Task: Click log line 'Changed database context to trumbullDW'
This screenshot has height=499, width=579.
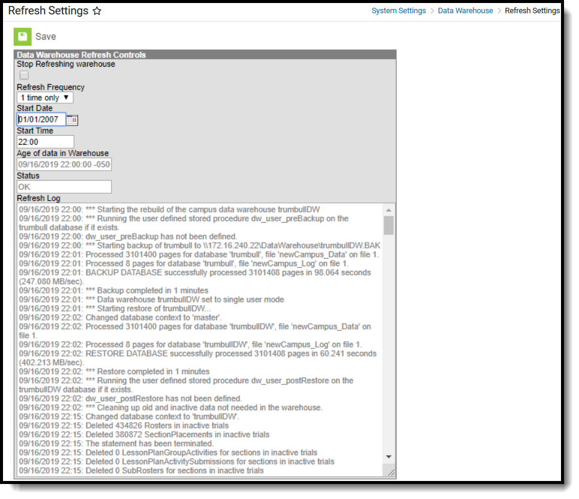Action: coord(129,417)
